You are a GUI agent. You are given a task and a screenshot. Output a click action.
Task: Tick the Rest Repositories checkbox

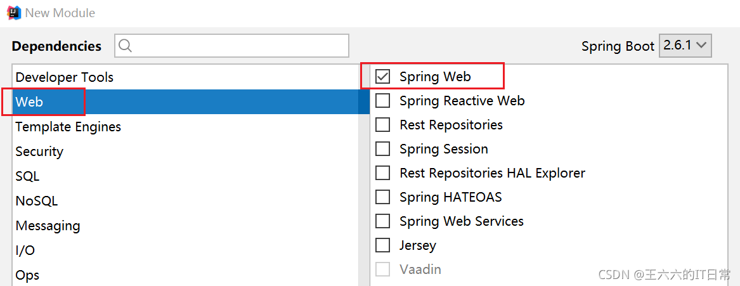coord(382,124)
